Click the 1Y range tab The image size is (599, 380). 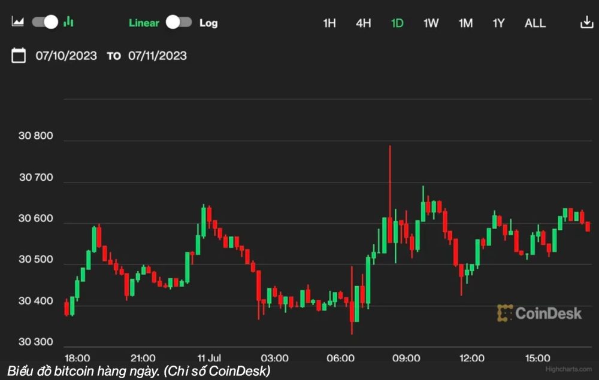[498, 23]
